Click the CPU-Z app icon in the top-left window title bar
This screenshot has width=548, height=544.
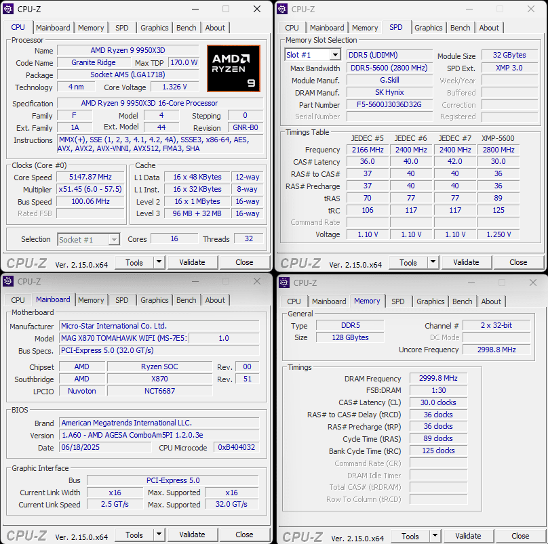pyautogui.click(x=8, y=9)
